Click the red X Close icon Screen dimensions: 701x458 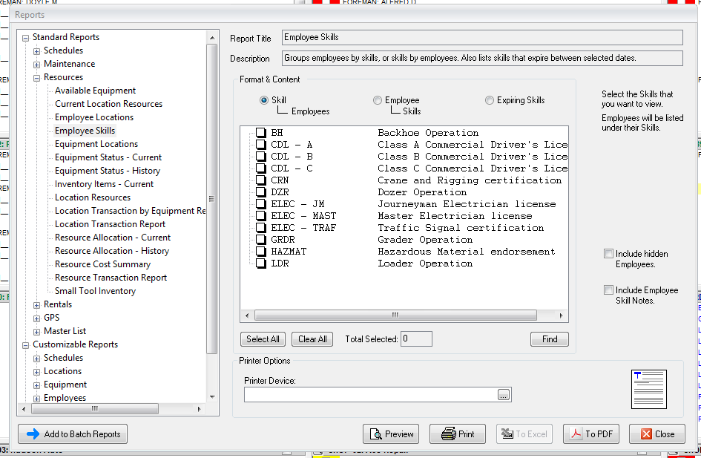coord(645,434)
